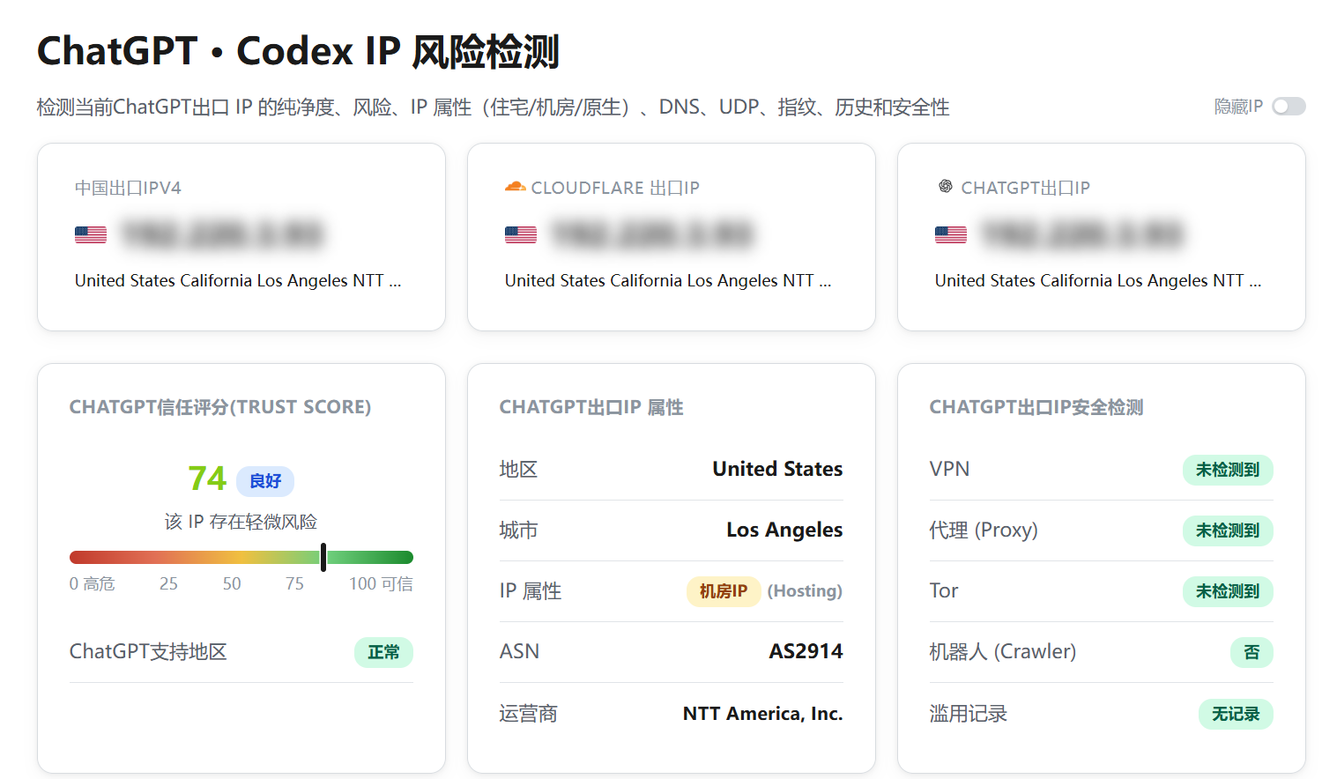The image size is (1322, 779).
Task: Click the 0 高危 scale label
Action: (93, 583)
